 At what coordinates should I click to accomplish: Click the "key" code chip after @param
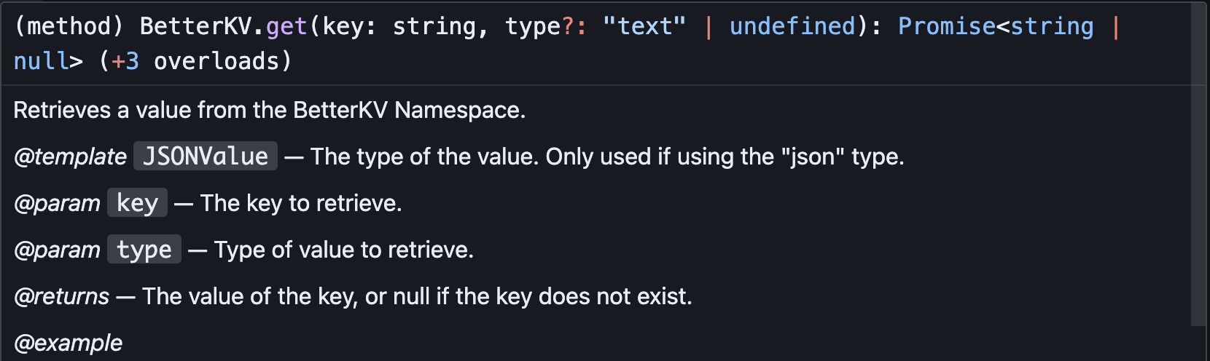(137, 203)
